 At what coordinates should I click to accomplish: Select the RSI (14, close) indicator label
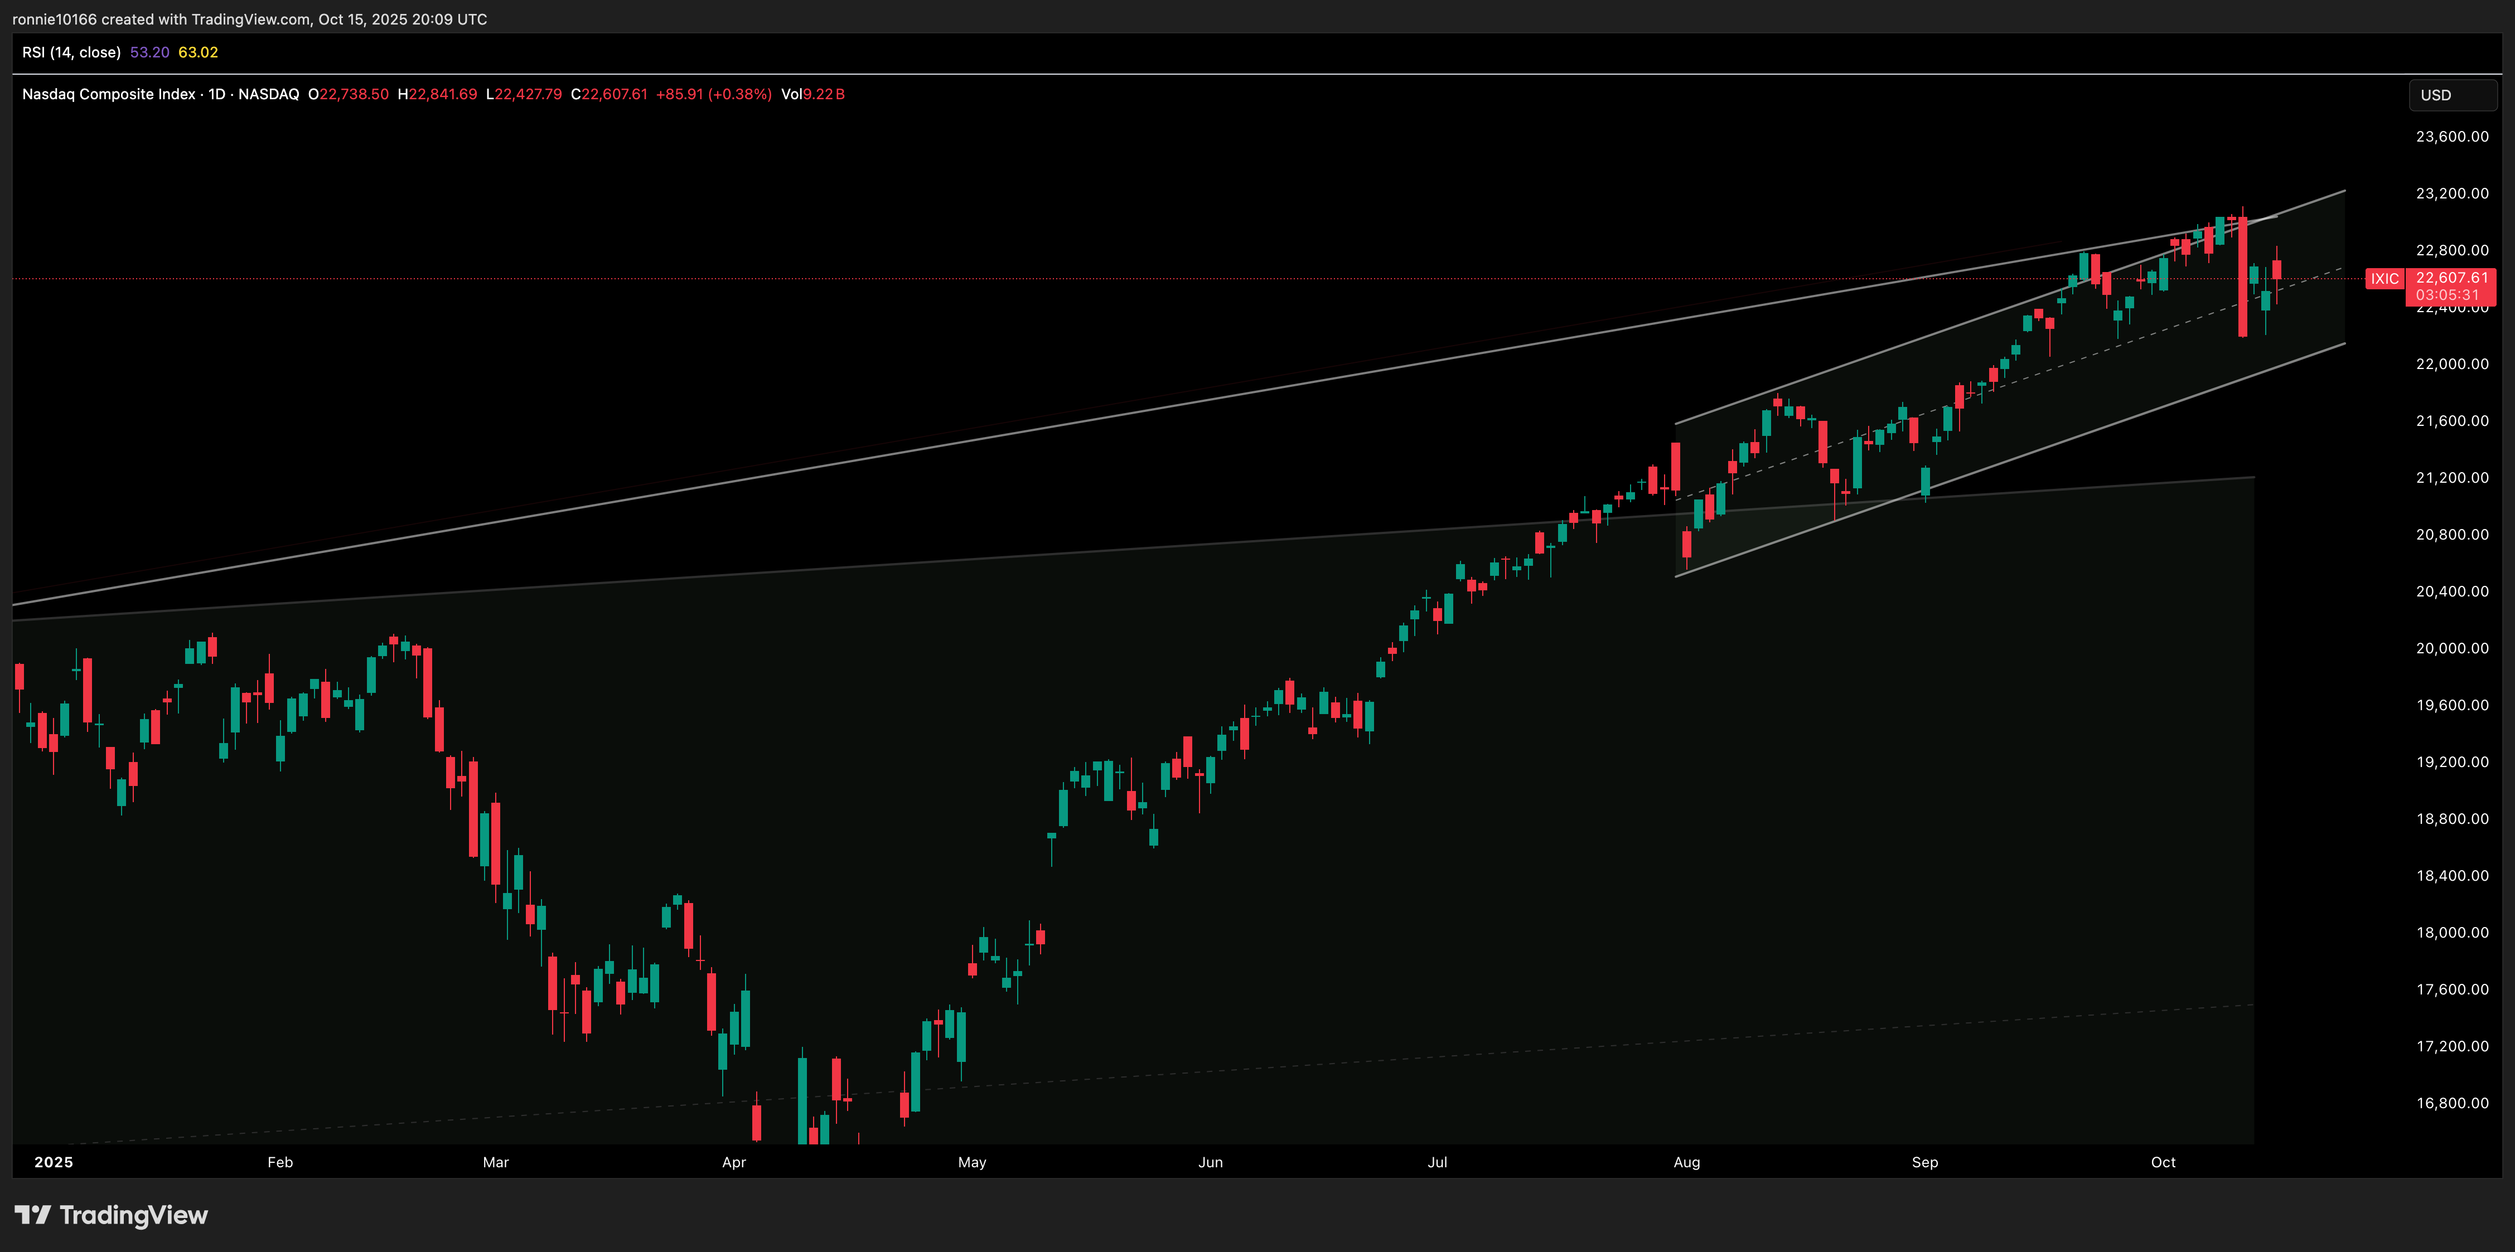pyautogui.click(x=71, y=53)
